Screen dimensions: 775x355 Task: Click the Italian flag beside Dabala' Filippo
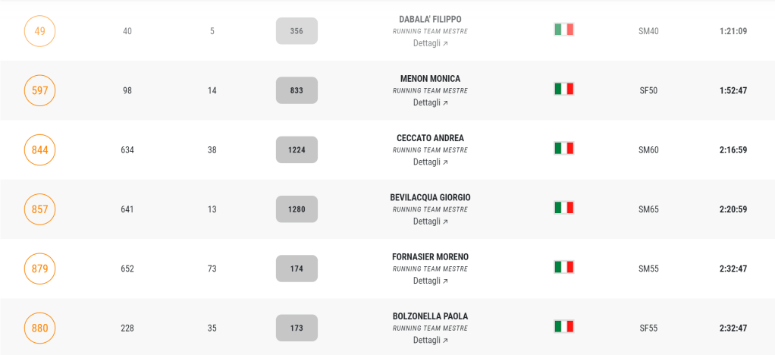pos(563,30)
